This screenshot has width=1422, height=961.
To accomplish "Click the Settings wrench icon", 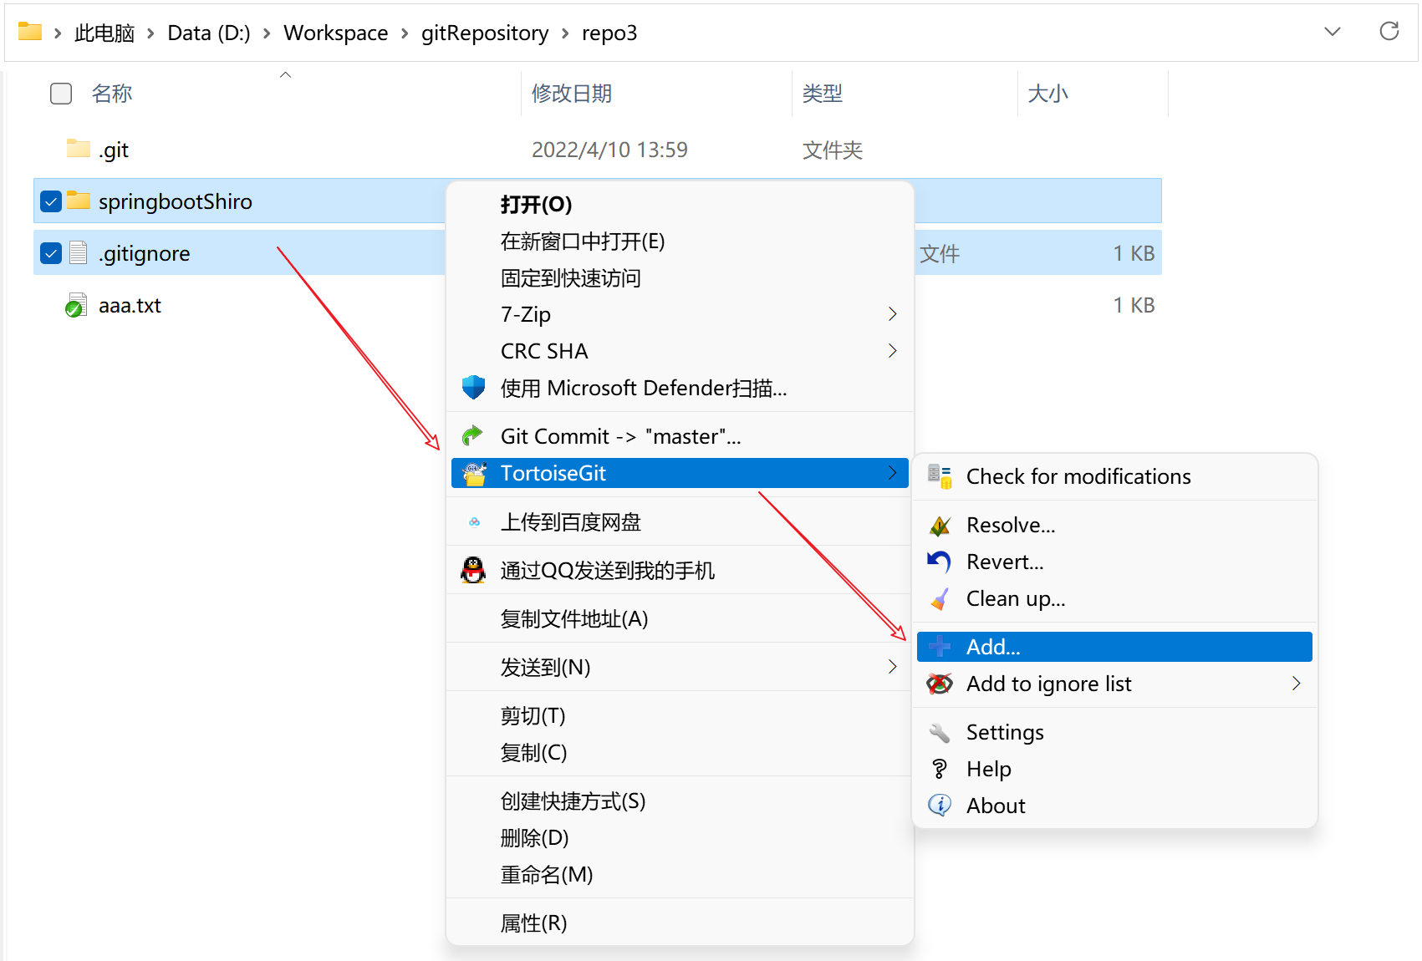I will pyautogui.click(x=940, y=733).
